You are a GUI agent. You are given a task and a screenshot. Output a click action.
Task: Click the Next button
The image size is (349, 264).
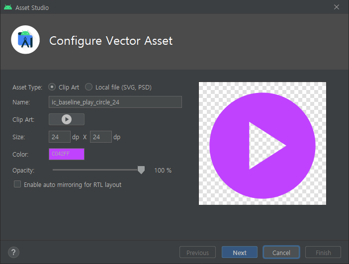pyautogui.click(x=240, y=253)
